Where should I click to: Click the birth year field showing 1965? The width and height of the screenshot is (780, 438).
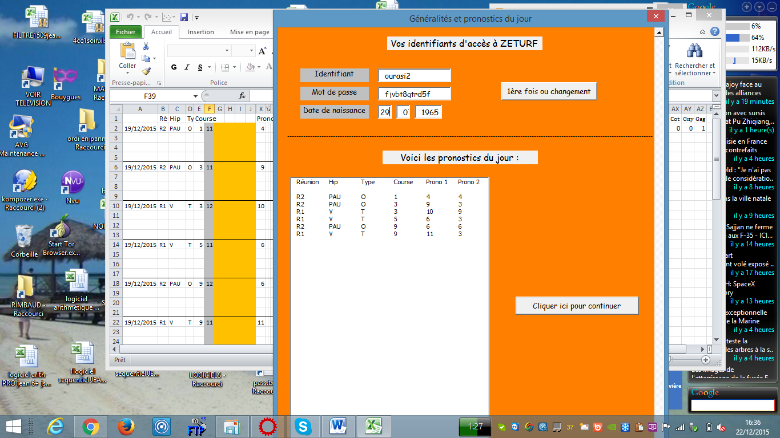point(429,112)
